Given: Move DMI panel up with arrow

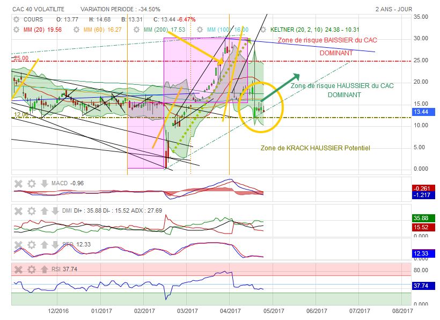Looking at the screenshot, I should [45, 211].
